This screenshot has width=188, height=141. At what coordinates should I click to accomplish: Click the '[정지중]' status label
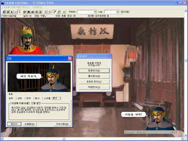[x=125, y=12]
